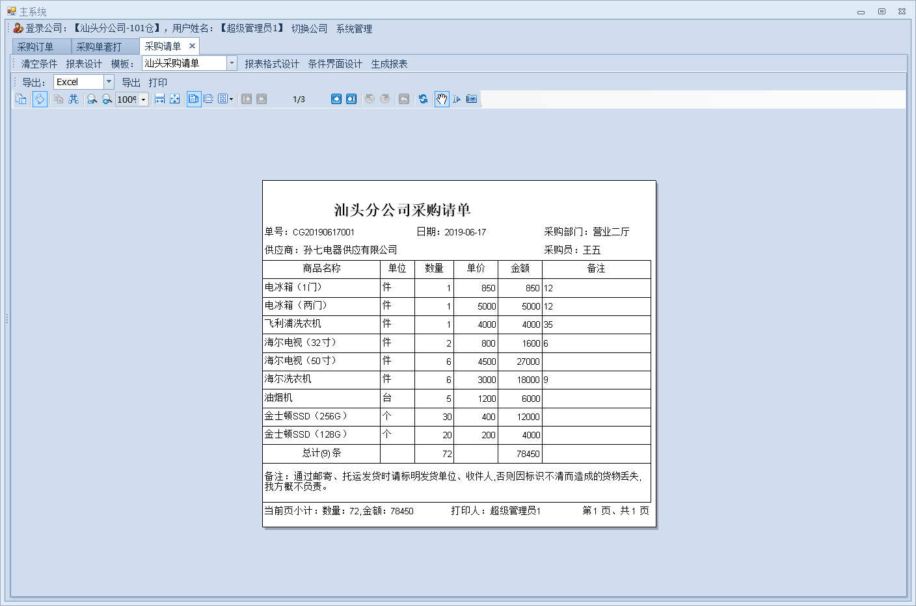Click the document map toolbar icon

point(21,99)
